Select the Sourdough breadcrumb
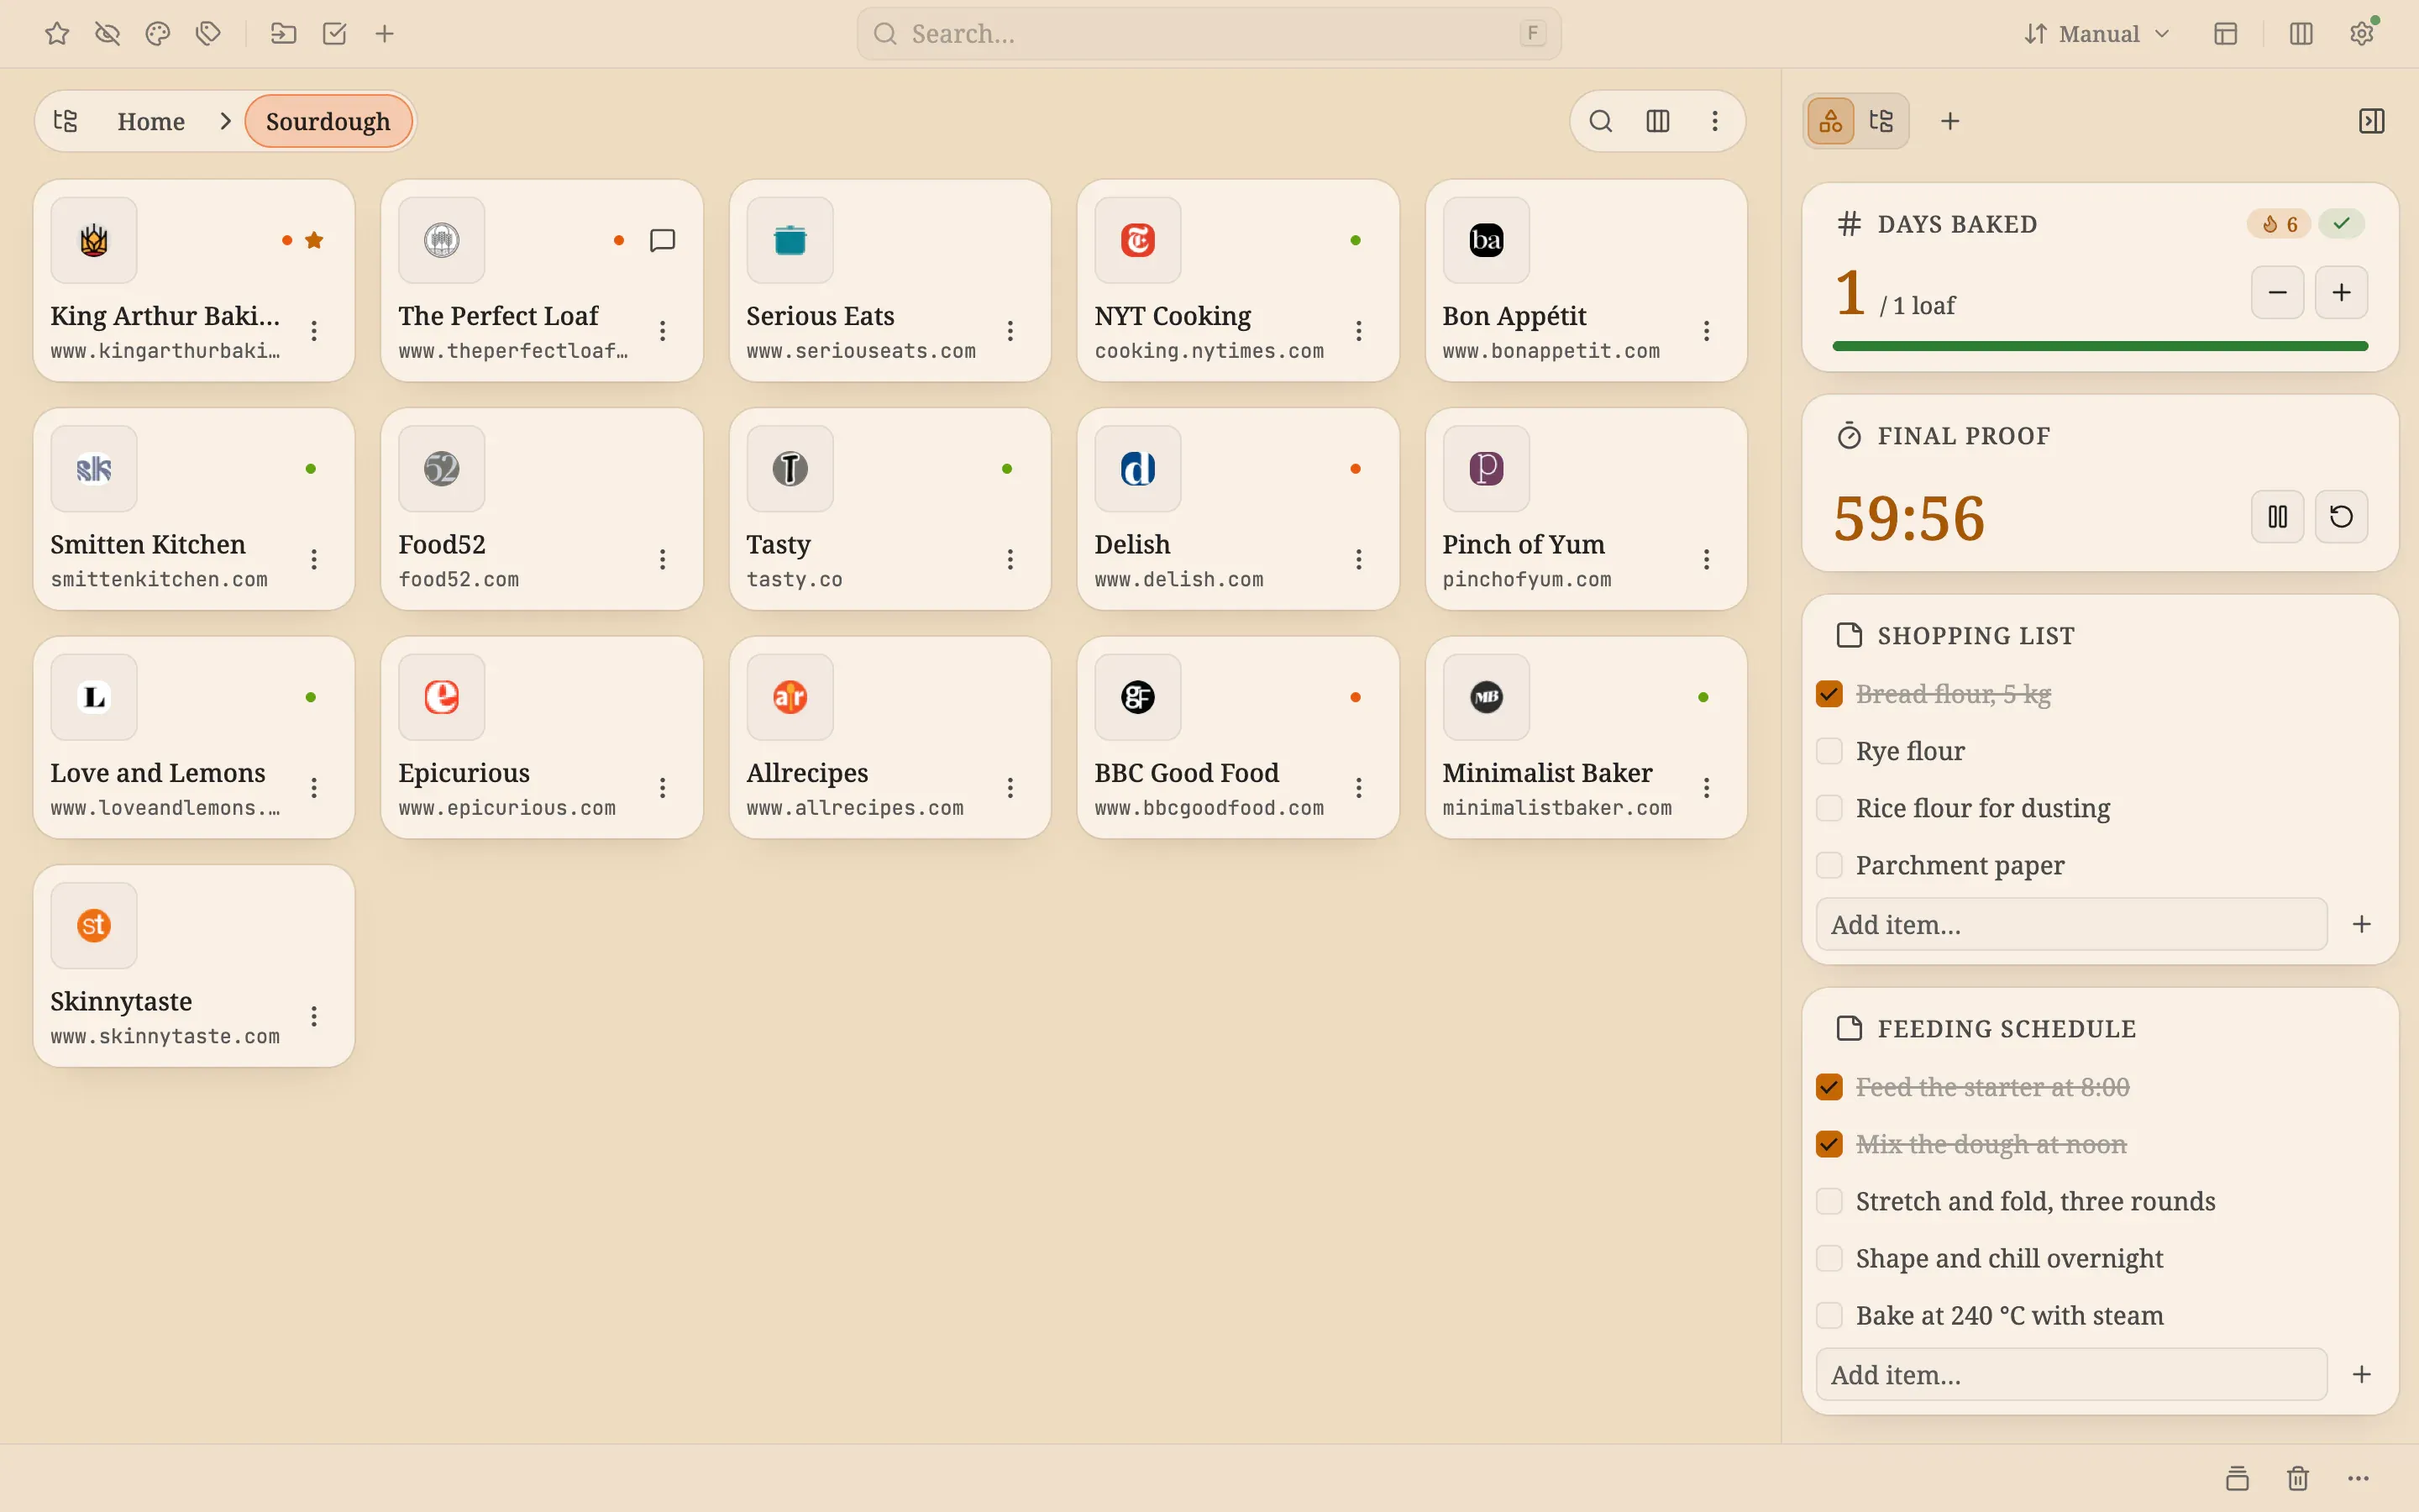2419x1512 pixels. click(x=328, y=121)
